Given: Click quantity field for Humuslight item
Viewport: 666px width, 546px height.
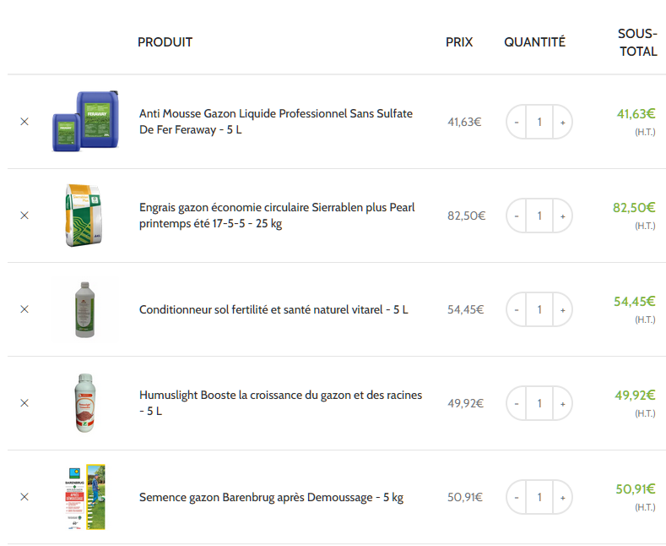Looking at the screenshot, I should tap(539, 403).
